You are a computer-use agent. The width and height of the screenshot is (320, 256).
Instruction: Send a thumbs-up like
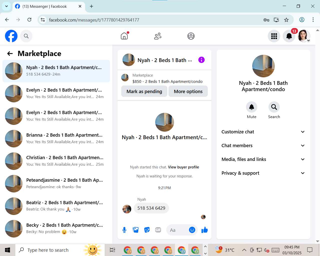point(204,230)
